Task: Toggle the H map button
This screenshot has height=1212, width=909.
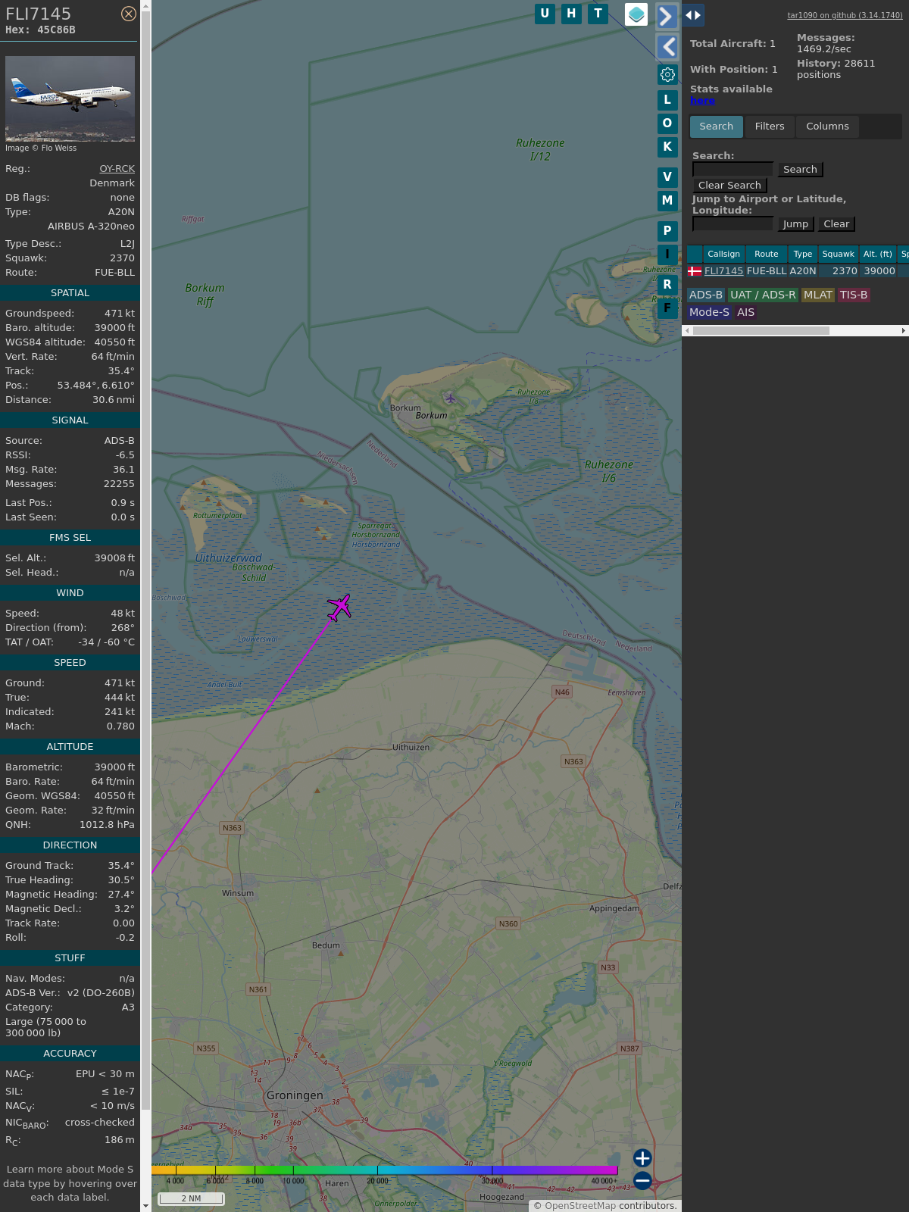Action: coord(571,14)
